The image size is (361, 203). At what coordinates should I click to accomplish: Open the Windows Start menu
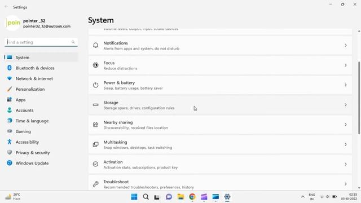(x=134, y=197)
